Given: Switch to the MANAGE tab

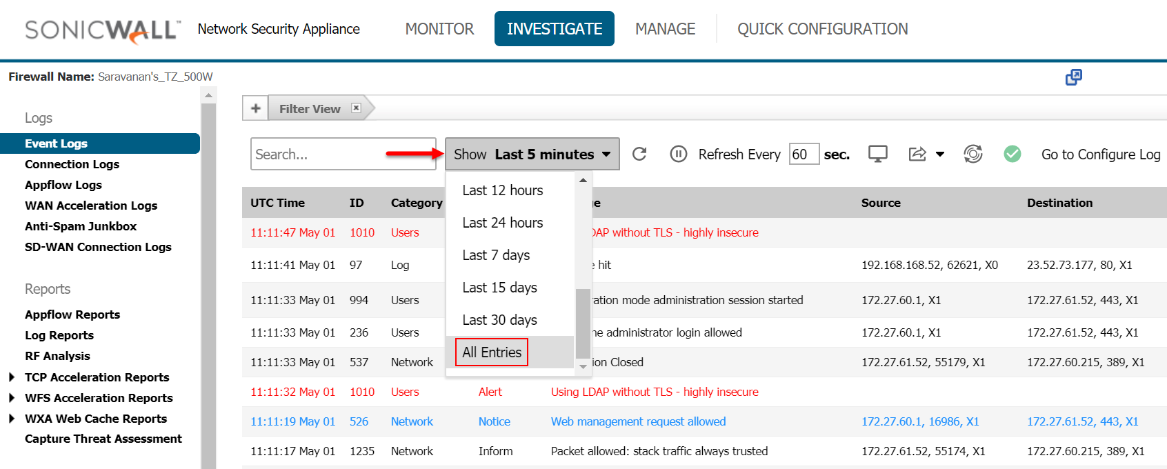Looking at the screenshot, I should (665, 29).
